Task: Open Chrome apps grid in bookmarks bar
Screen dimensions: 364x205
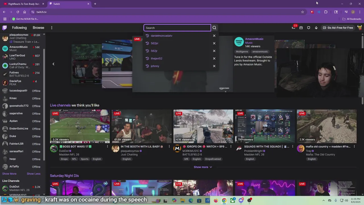Action: pos(5,19)
